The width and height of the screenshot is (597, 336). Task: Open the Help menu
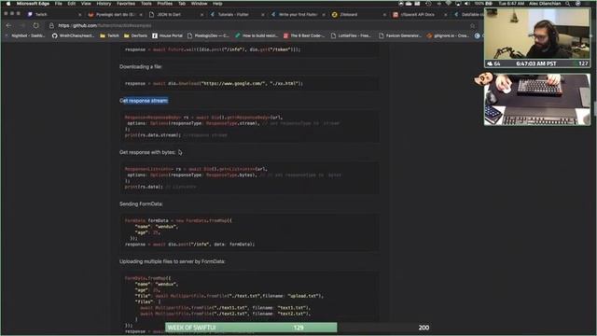point(217,4)
